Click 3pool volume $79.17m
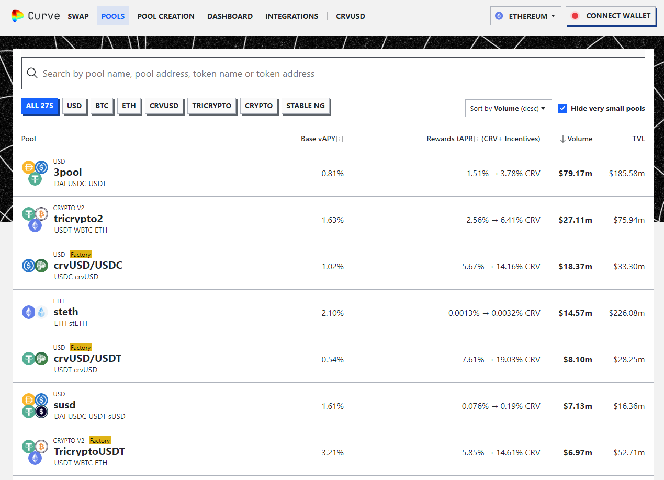Image resolution: width=664 pixels, height=480 pixels. click(x=576, y=174)
